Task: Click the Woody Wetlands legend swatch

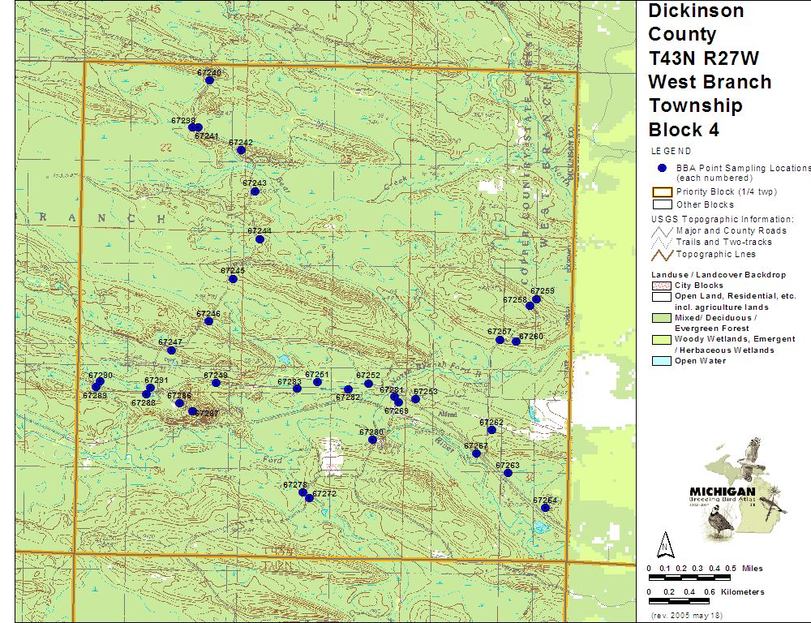Action: (662, 339)
